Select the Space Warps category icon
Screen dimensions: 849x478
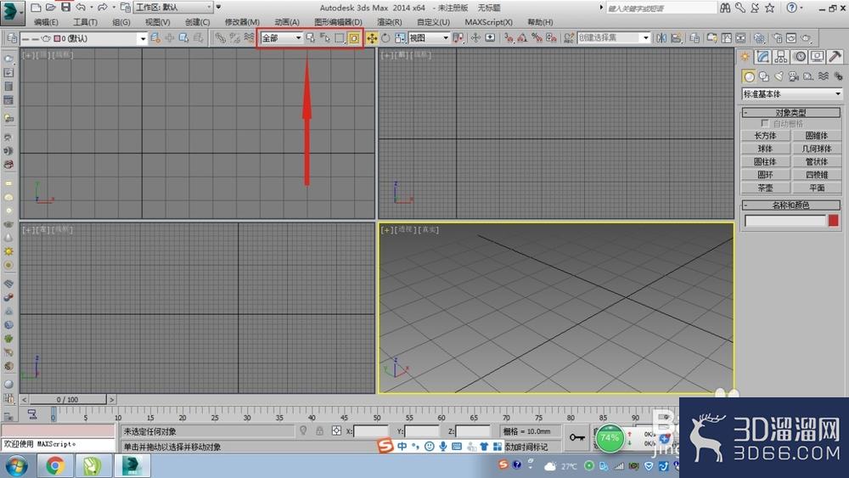823,76
